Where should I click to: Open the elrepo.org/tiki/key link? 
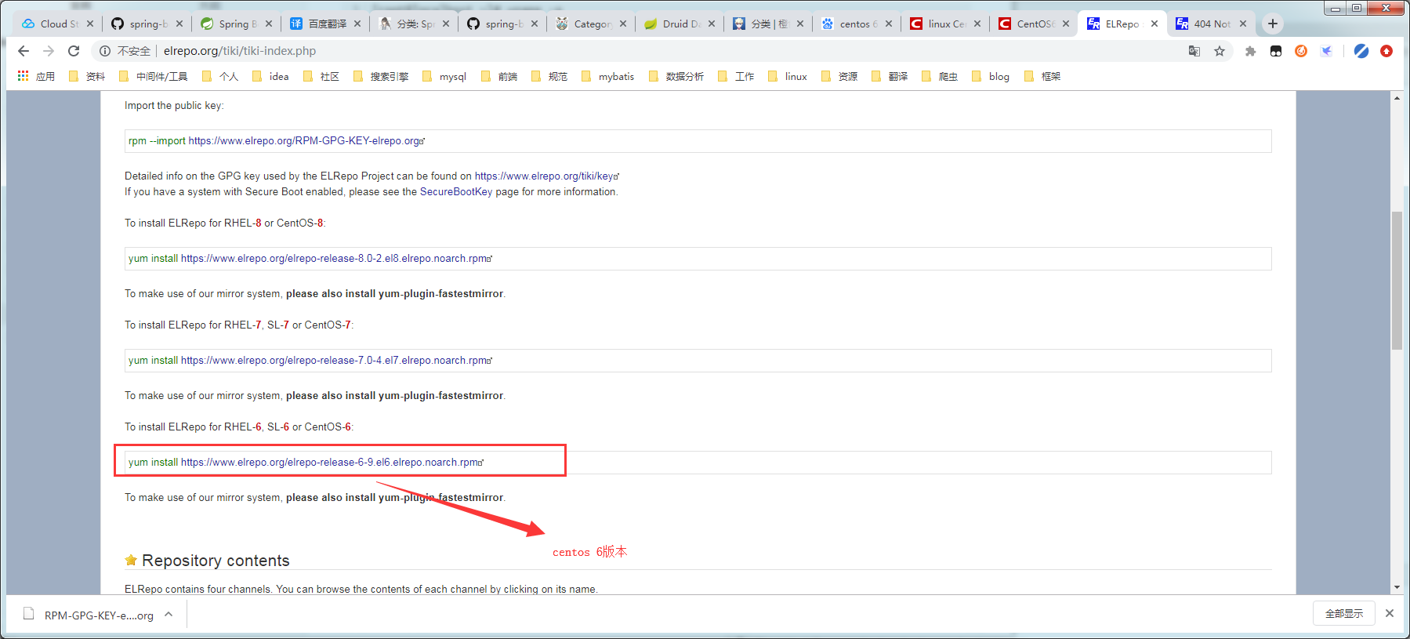tap(546, 176)
